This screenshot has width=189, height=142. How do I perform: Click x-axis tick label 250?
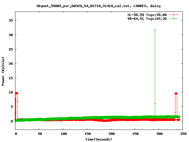136,134
